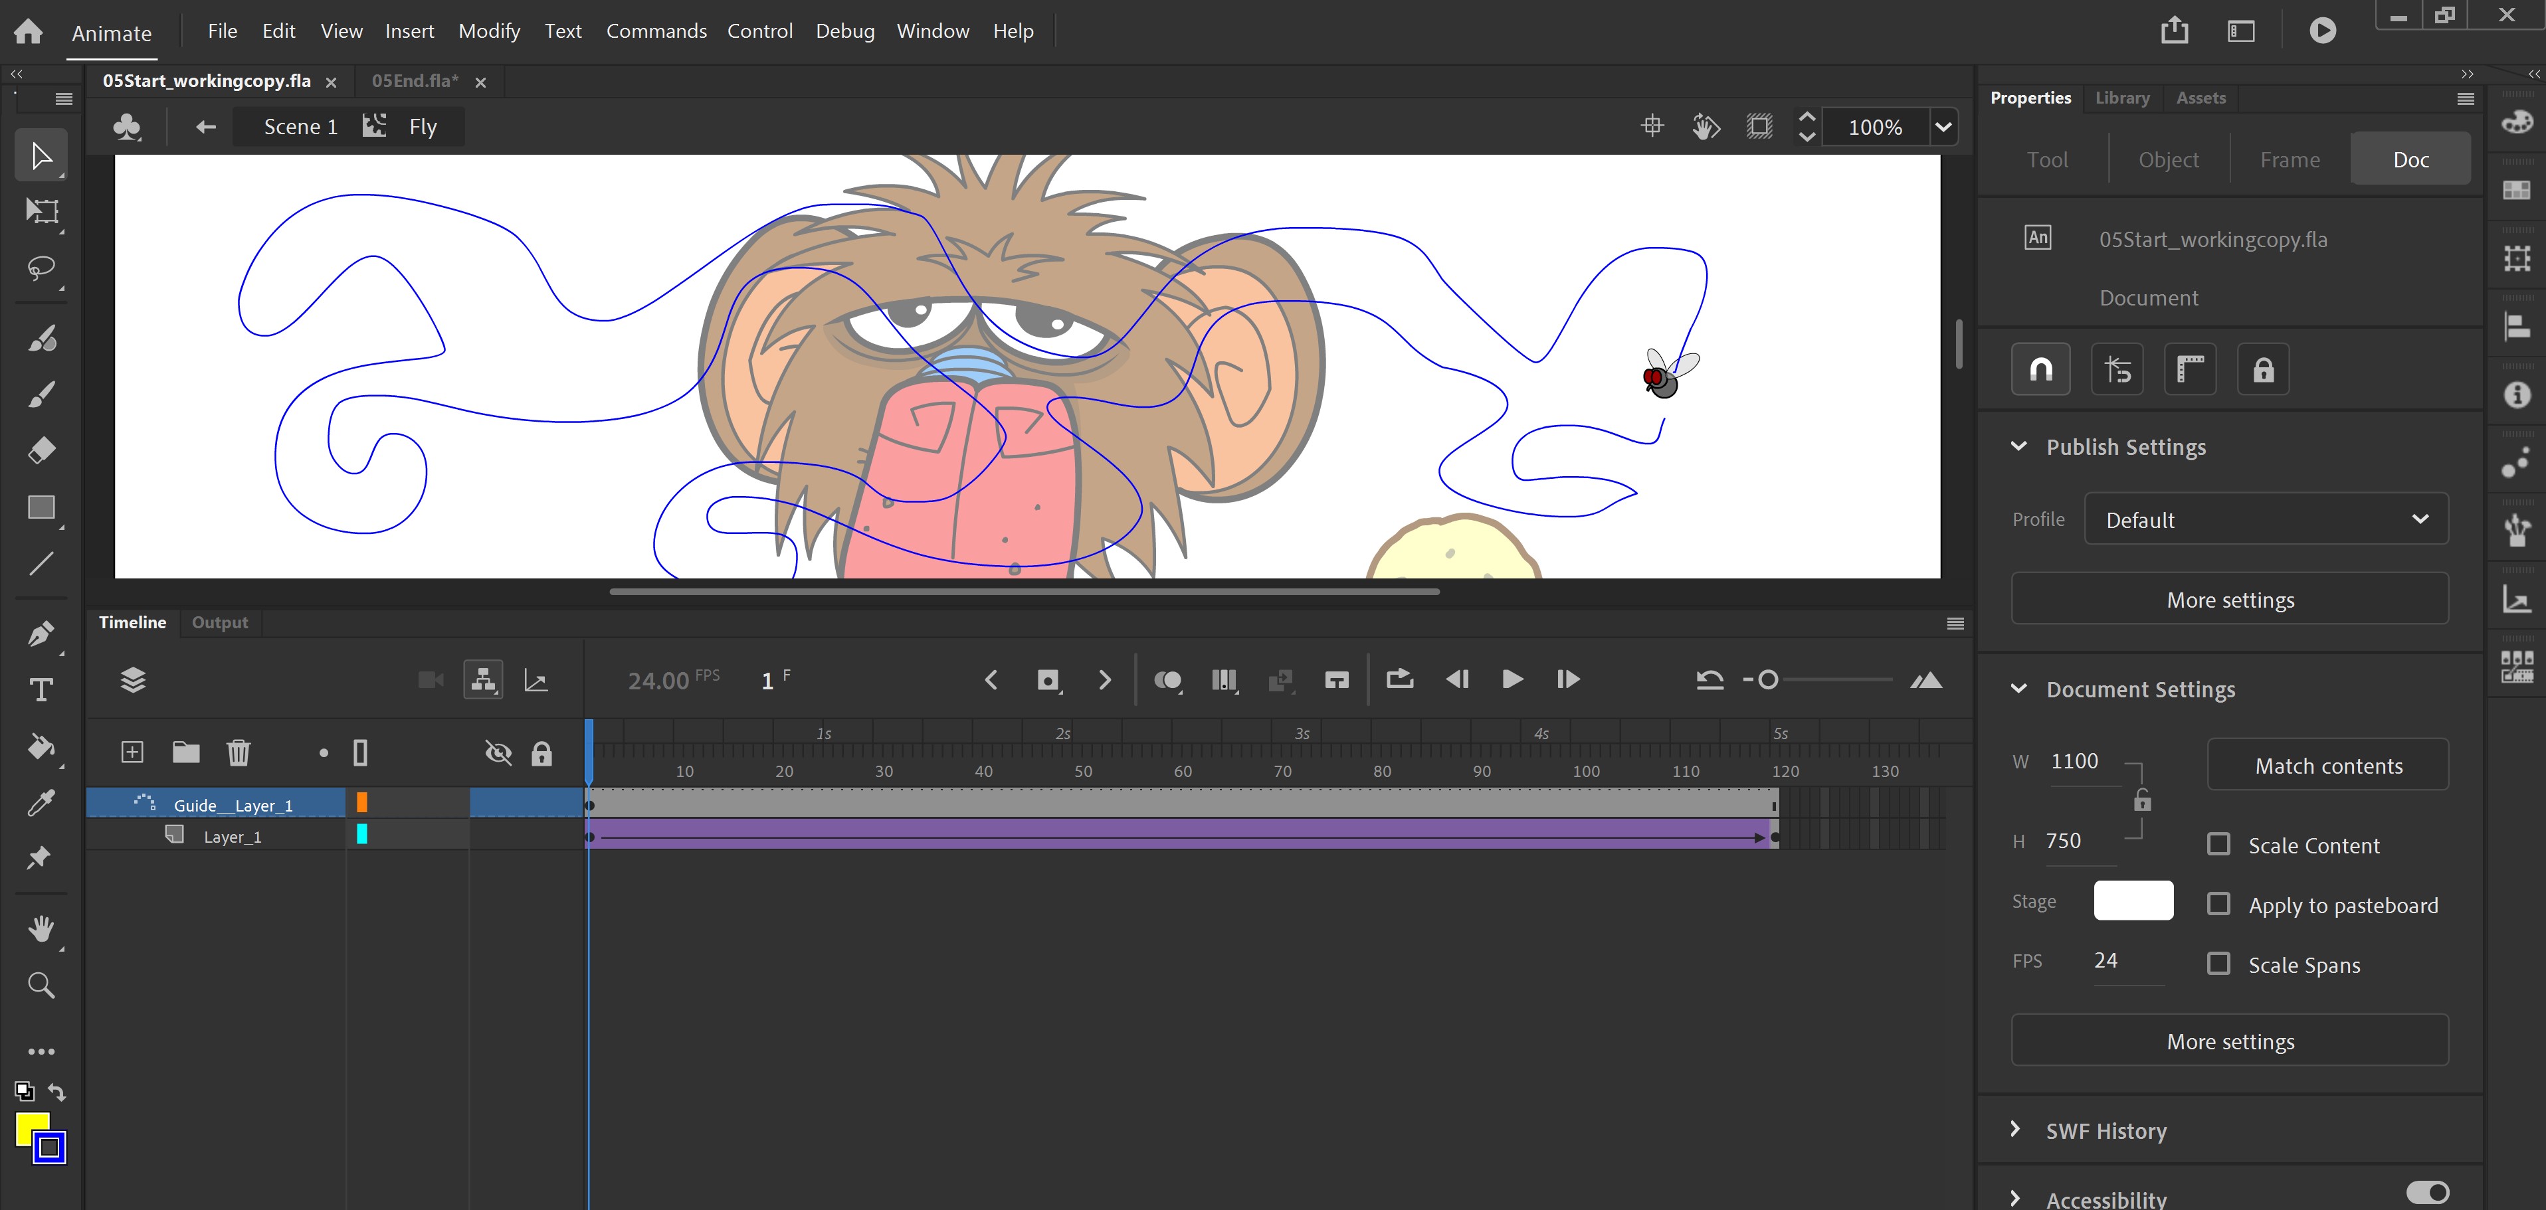The height and width of the screenshot is (1210, 2546).
Task: Check the Apply to pasteboard option
Action: coord(2218,905)
